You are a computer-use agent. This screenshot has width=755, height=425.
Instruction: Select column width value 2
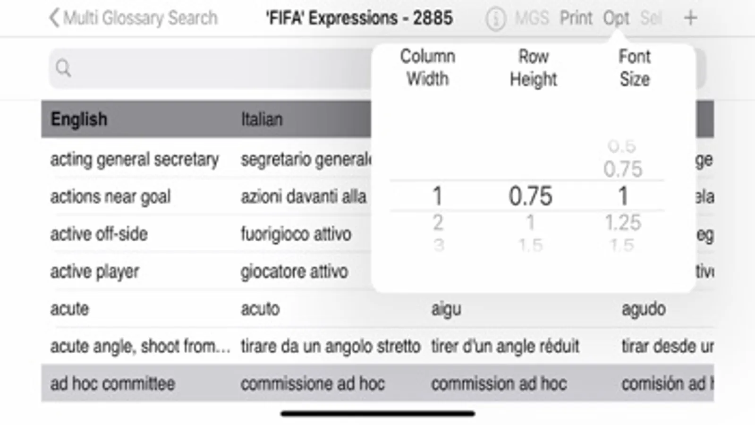click(x=438, y=222)
